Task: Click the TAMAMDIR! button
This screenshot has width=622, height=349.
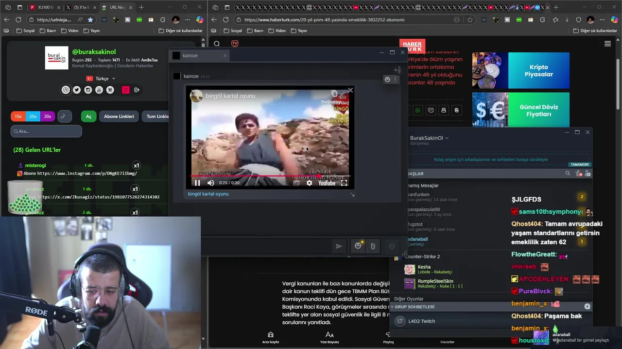Action: coord(580,164)
